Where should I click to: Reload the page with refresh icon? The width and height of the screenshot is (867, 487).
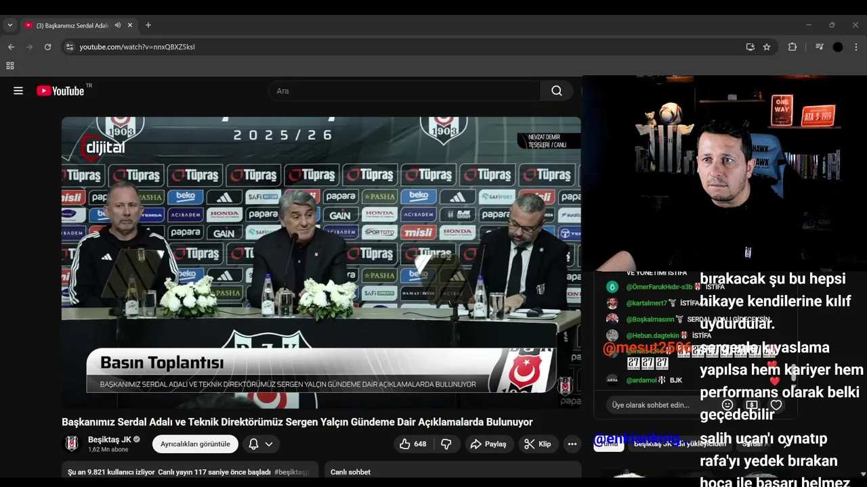tap(47, 47)
